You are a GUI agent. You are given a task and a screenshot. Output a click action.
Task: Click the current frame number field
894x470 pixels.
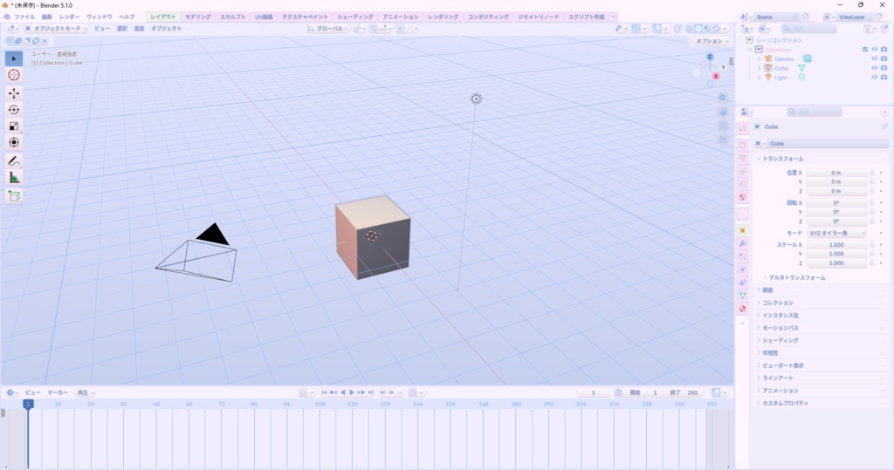[x=593, y=392]
